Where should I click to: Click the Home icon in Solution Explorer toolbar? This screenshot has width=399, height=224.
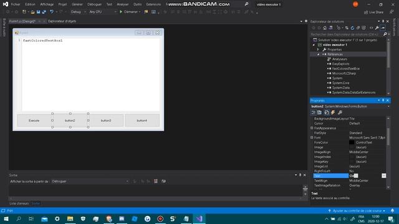pos(325,28)
